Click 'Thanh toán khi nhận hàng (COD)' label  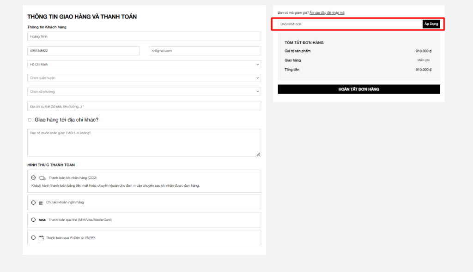(73, 178)
